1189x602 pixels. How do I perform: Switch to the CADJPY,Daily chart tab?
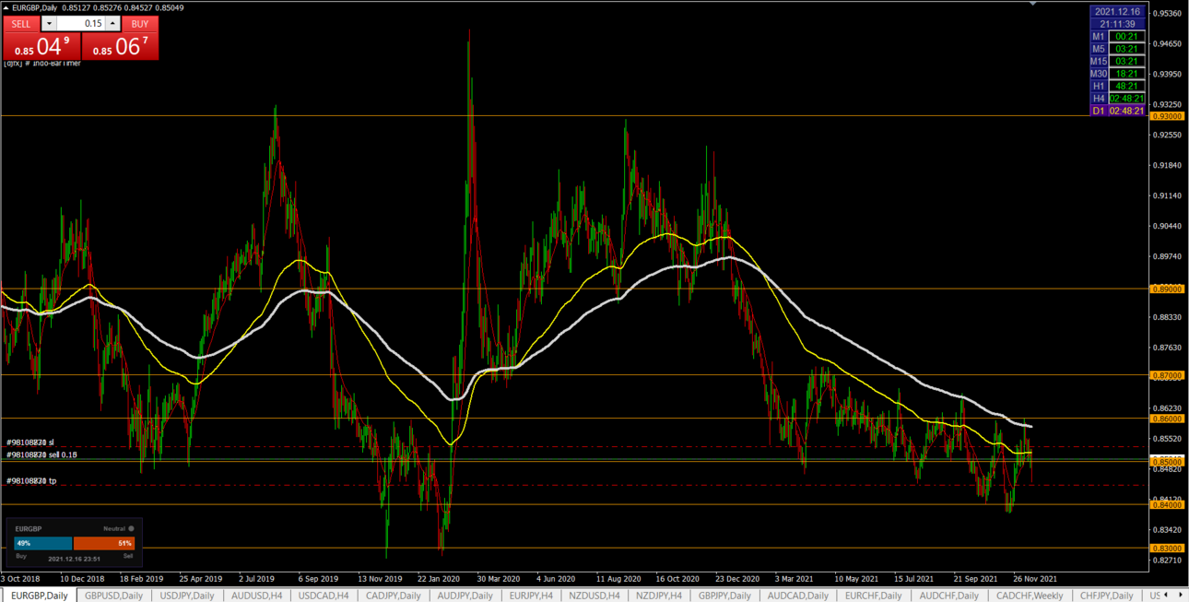pyautogui.click(x=394, y=596)
